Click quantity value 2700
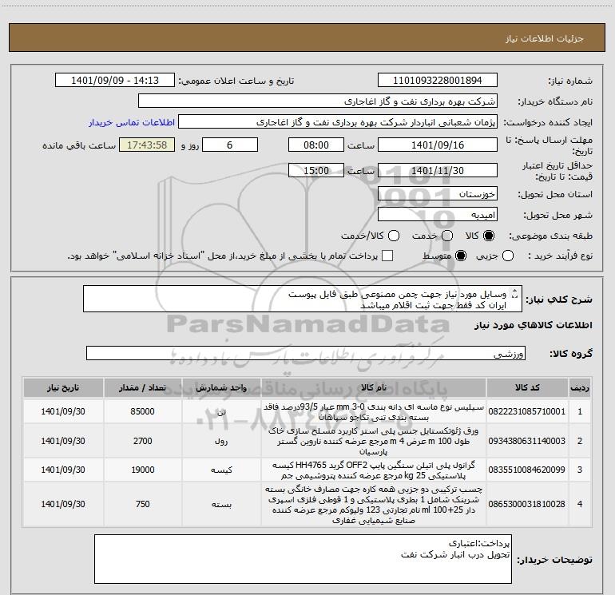The width and height of the screenshot is (615, 595). pos(142,441)
